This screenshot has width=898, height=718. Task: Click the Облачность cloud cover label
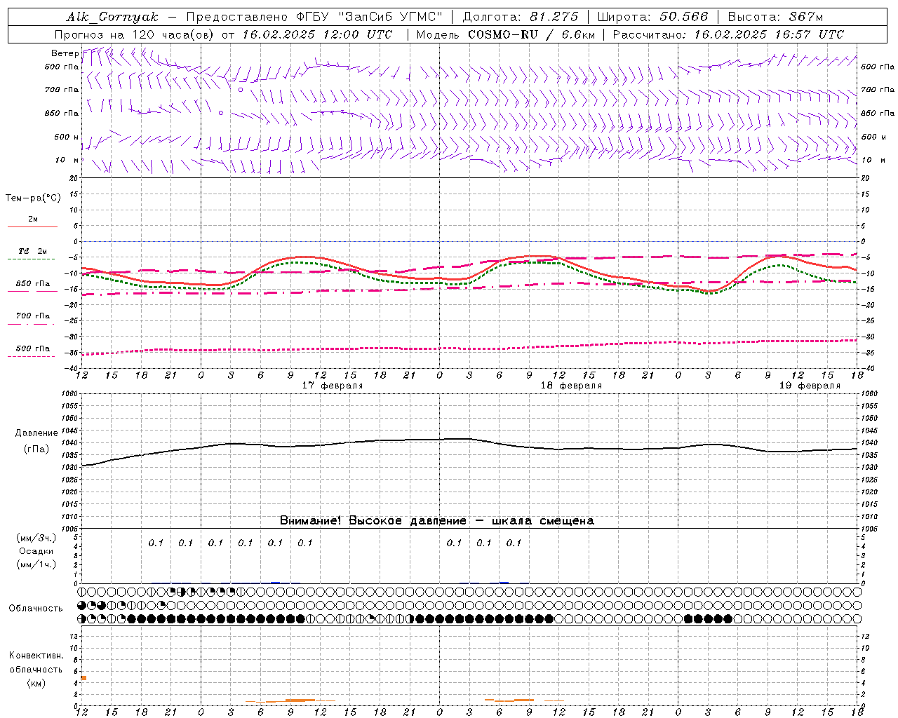point(36,609)
